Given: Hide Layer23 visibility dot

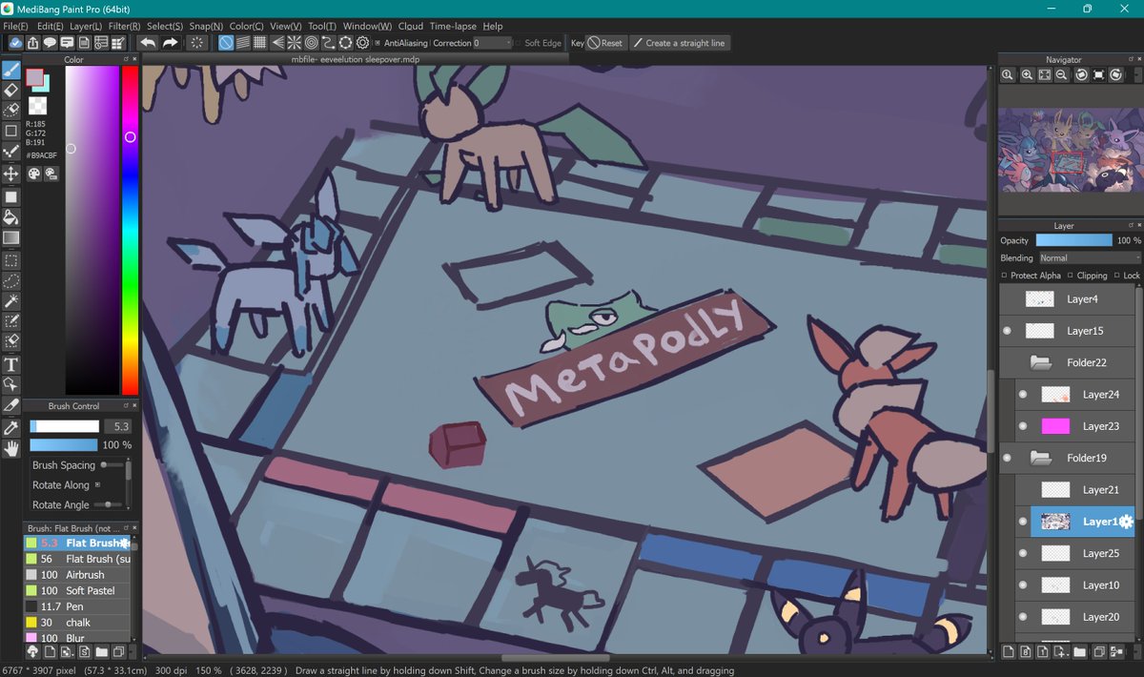Looking at the screenshot, I should pyautogui.click(x=1023, y=426).
